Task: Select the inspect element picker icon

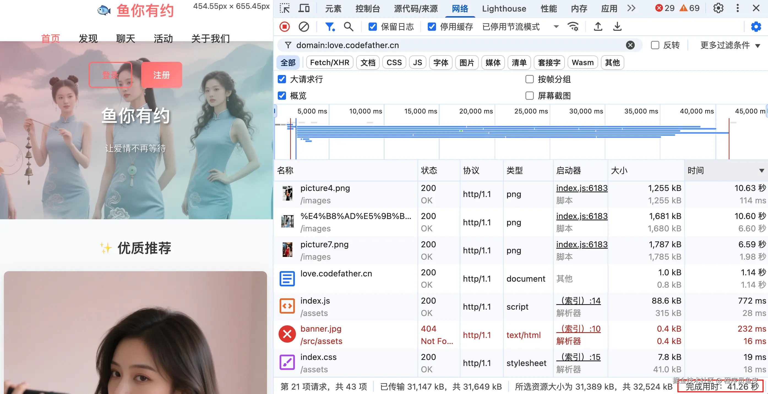Action: click(x=284, y=8)
